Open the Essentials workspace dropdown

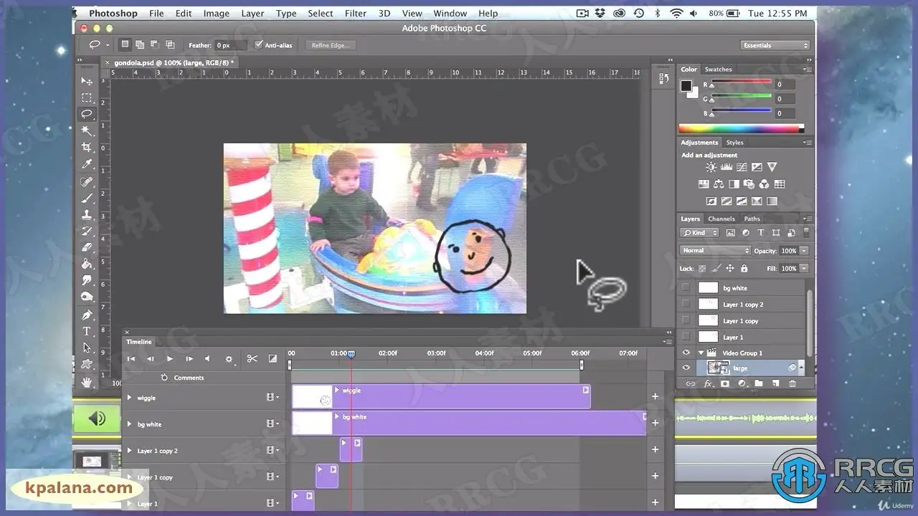pyautogui.click(x=775, y=45)
